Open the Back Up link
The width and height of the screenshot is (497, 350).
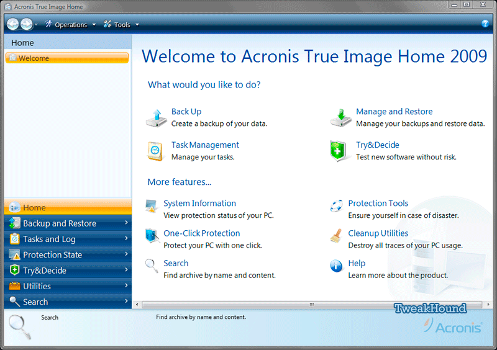tap(186, 112)
